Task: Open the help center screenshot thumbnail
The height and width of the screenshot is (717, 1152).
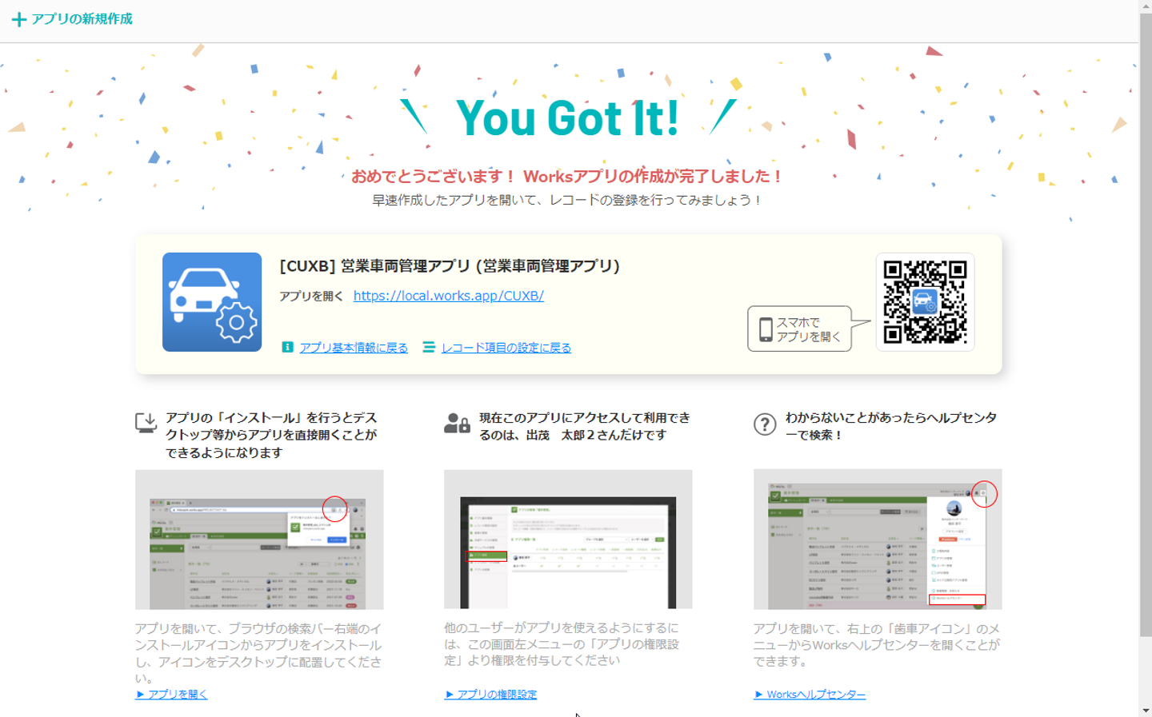Action: pyautogui.click(x=878, y=540)
